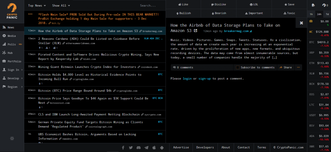Check the Subscribe to comments checkbox
The image size is (331, 152).
tap(238, 67)
